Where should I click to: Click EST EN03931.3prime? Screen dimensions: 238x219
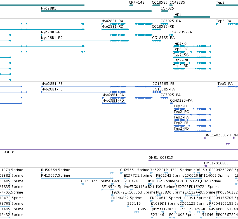[152, 206]
